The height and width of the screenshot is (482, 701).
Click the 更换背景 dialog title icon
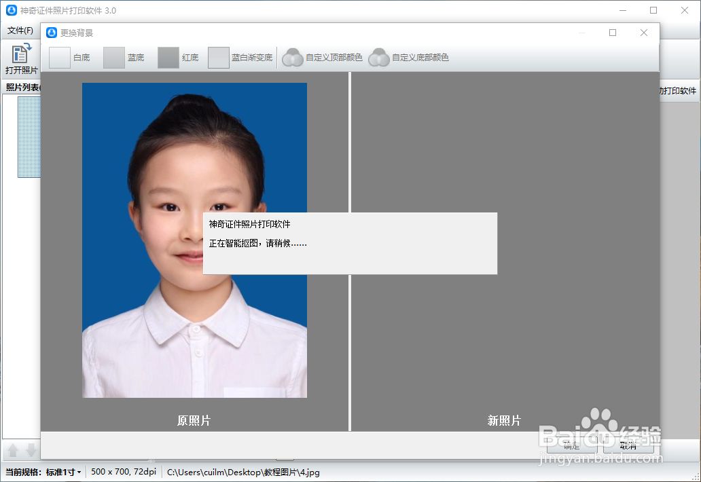[x=52, y=33]
